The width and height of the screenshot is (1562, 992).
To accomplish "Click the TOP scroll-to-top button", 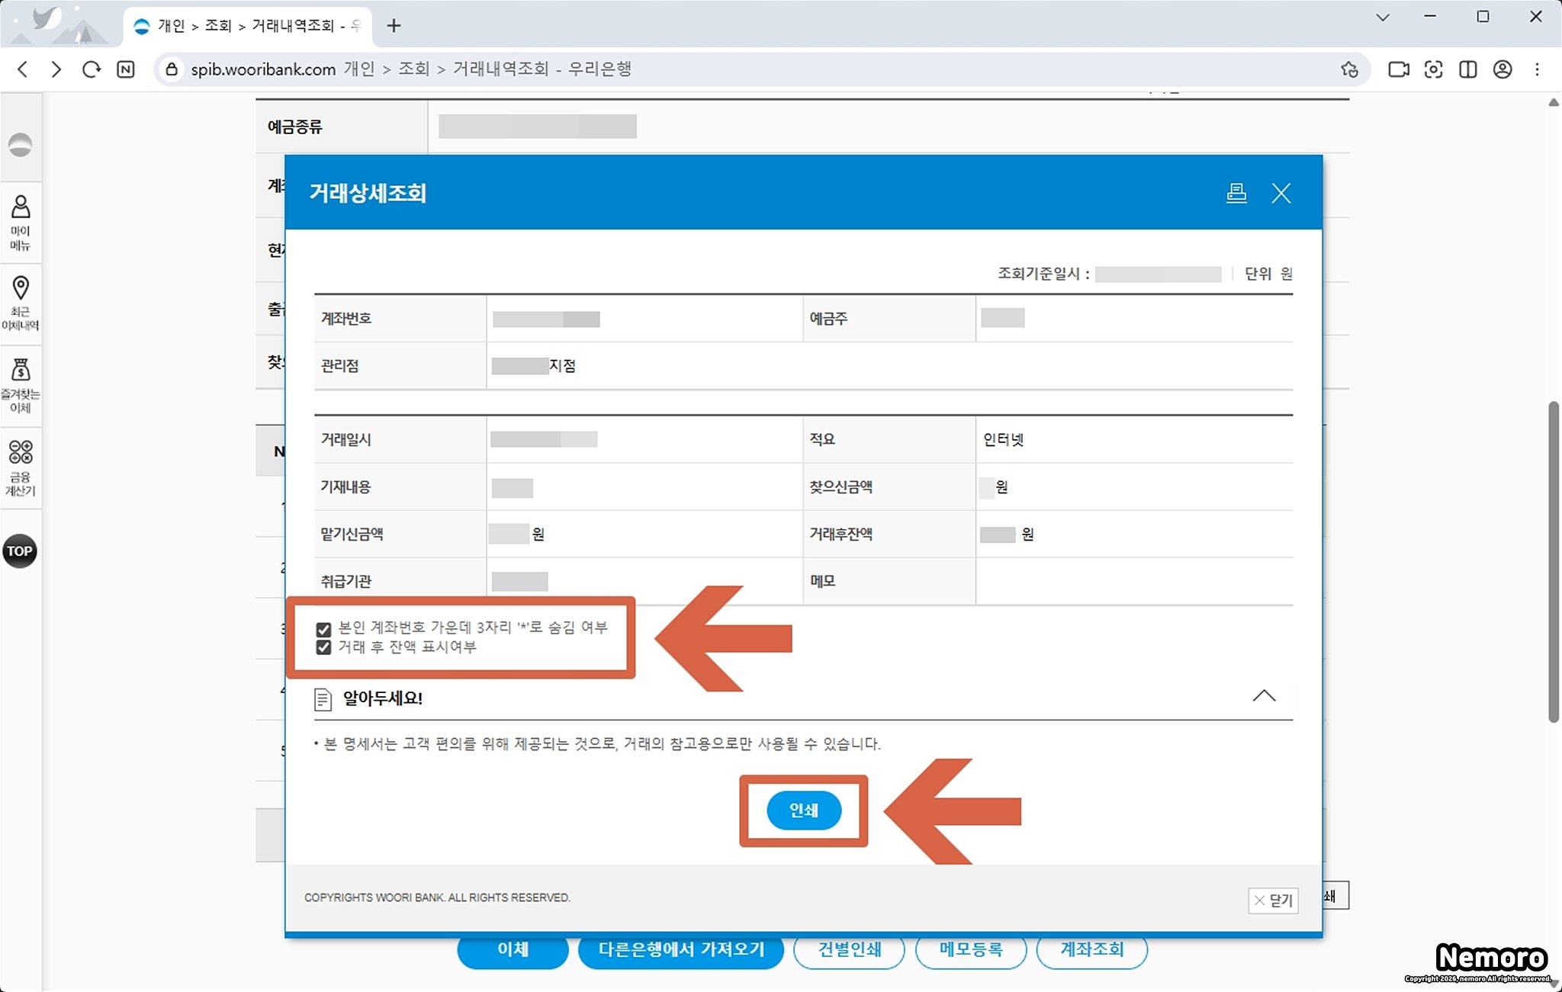I will tap(20, 551).
